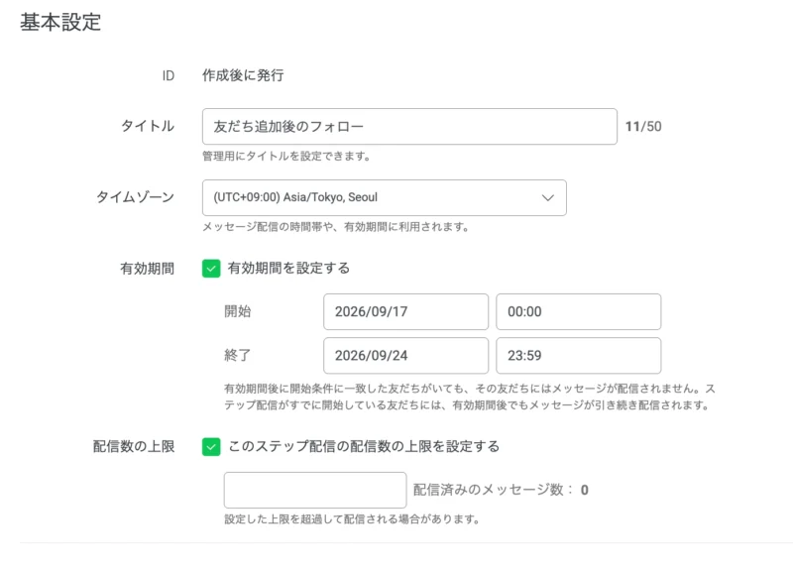Viewport: 793px width, 570px height.
Task: Click the このステップ配信の配信数の上限を設定する label text
Action: tap(364, 447)
